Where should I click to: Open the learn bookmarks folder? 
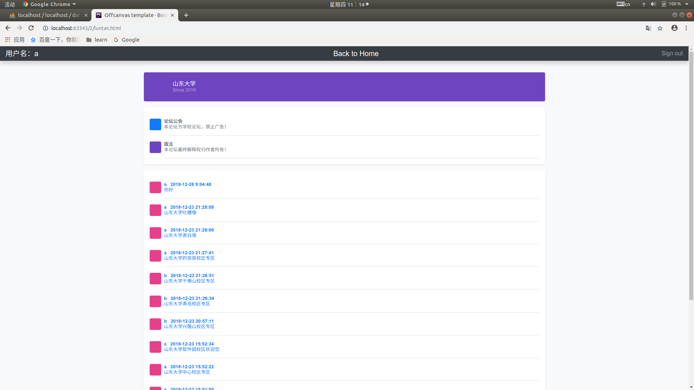(97, 40)
